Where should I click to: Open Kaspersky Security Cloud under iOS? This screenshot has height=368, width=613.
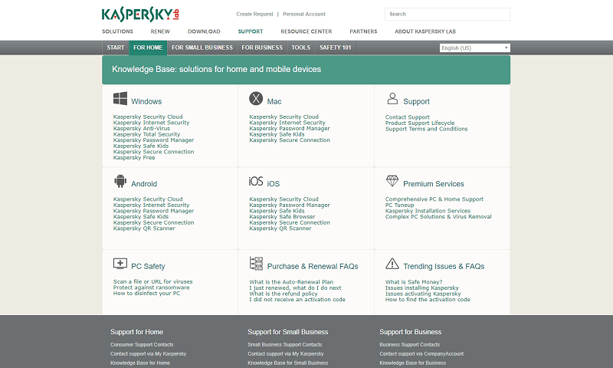coord(284,199)
